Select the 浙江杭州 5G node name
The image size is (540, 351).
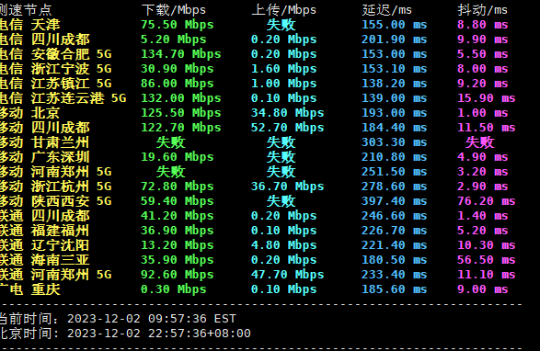pyautogui.click(x=71, y=187)
